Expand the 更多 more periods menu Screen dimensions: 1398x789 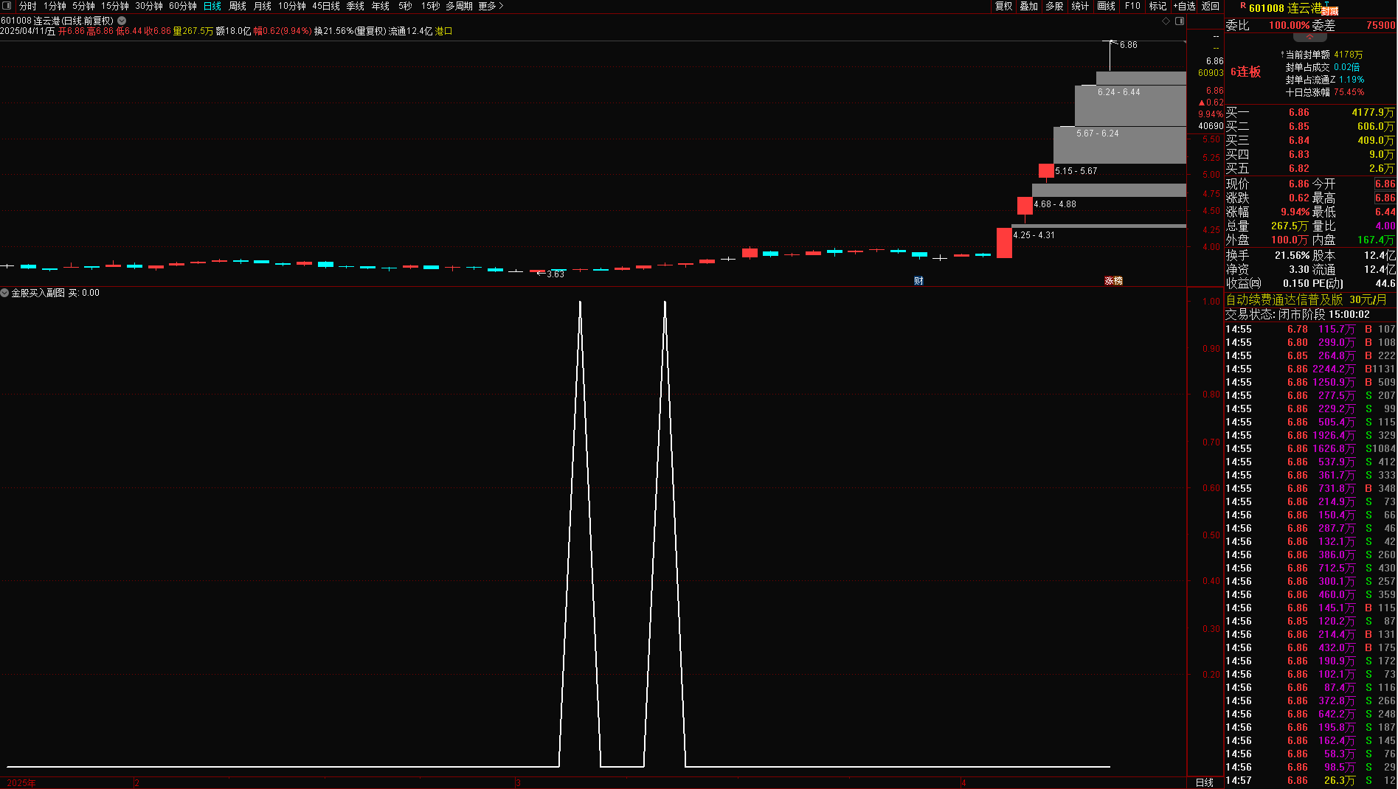coord(491,6)
